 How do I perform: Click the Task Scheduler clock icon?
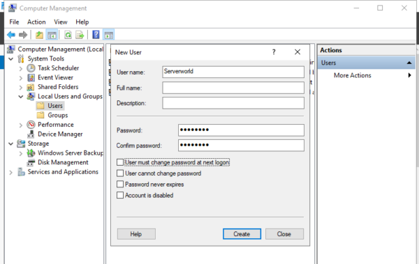pyautogui.click(x=31, y=68)
